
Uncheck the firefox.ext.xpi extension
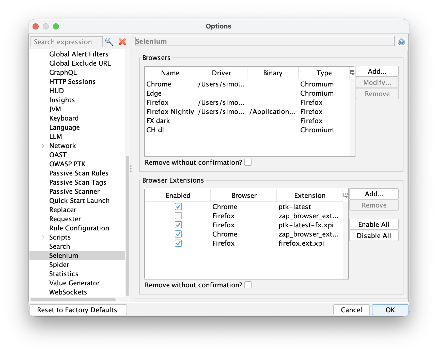[x=178, y=243]
